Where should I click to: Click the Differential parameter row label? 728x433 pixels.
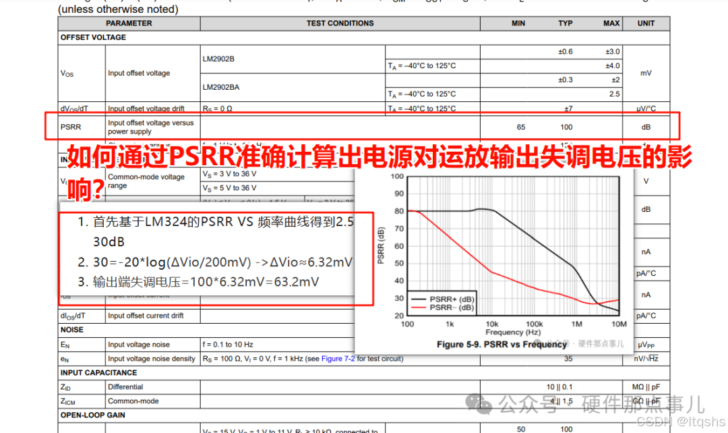click(x=125, y=386)
